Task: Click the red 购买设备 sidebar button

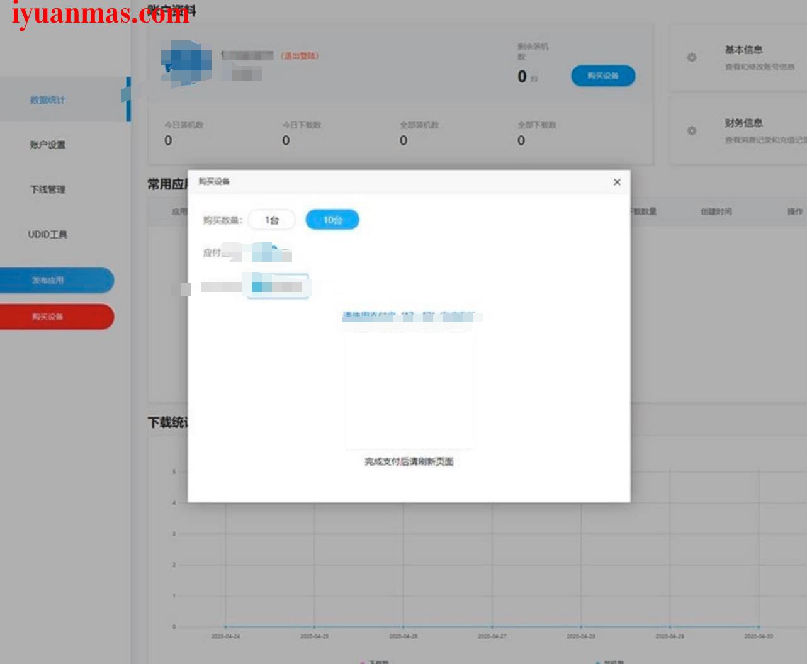Action: (x=55, y=317)
